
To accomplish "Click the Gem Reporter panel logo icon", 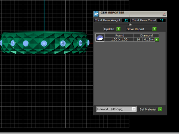I will tap(96, 14).
